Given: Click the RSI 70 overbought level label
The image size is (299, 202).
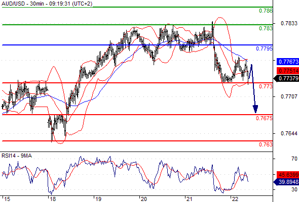Looking at the screenshot, I should click(294, 159).
